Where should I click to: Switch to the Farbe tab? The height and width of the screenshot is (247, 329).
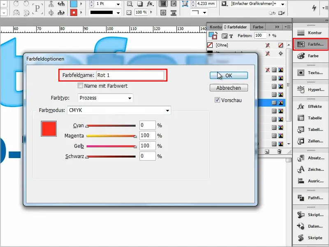point(259,27)
